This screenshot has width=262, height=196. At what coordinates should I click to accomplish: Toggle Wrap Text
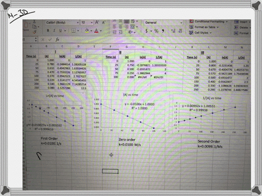tap(133, 22)
